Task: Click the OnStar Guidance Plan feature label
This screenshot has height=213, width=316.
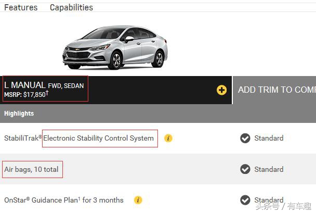Action: point(64,200)
